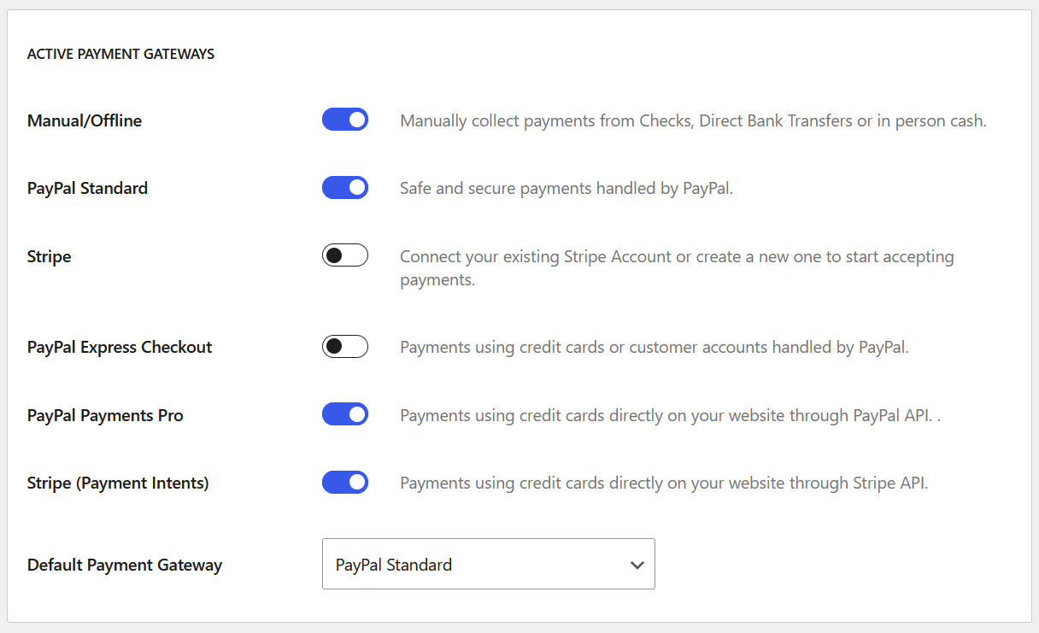Click the Stripe gateway description text
This screenshot has width=1039, height=633.
pyautogui.click(x=677, y=267)
